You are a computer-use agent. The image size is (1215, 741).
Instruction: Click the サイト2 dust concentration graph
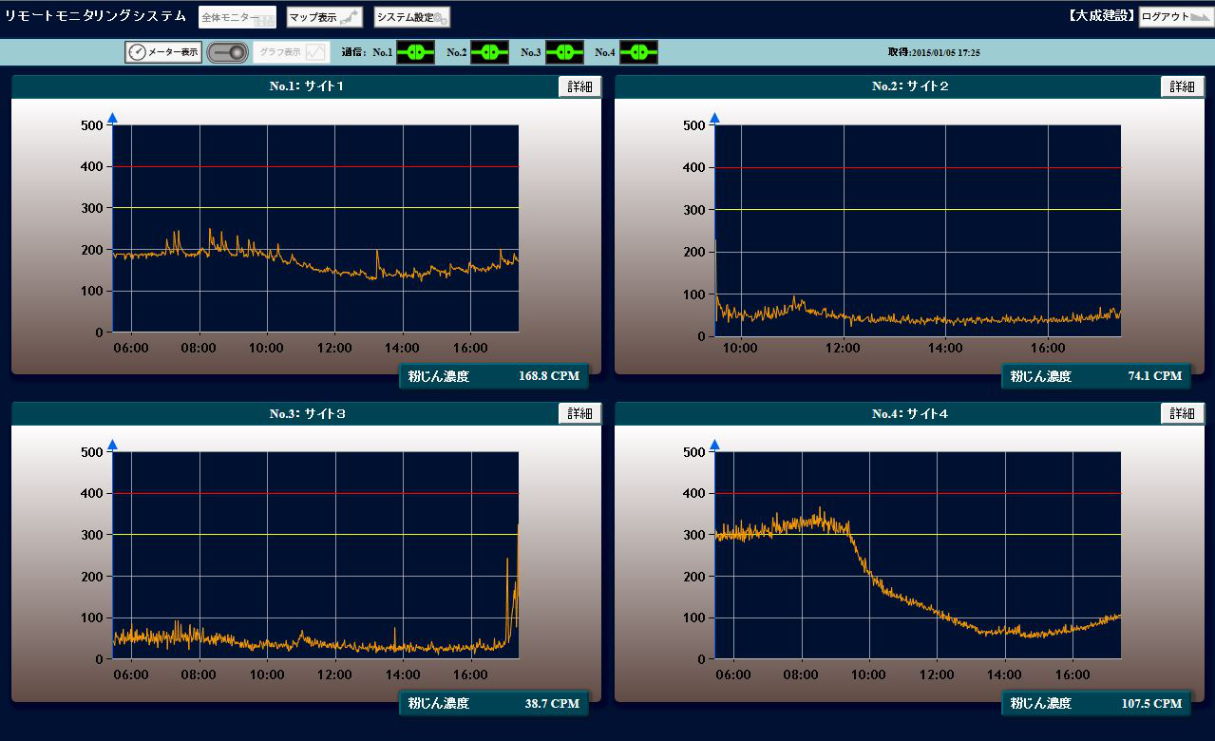click(918, 231)
